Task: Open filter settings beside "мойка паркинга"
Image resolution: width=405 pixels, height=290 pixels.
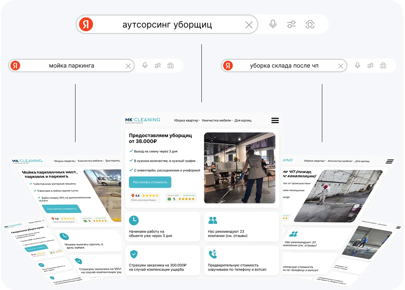Action: tap(158, 66)
